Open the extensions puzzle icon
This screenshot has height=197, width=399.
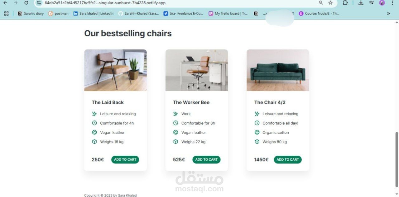(x=345, y=3)
